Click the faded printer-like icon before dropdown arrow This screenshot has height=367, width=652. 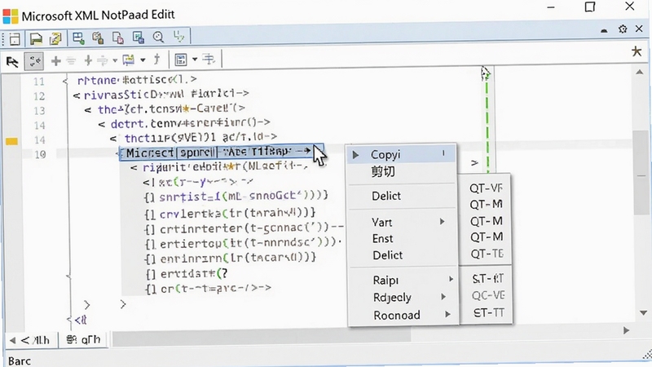(x=103, y=60)
